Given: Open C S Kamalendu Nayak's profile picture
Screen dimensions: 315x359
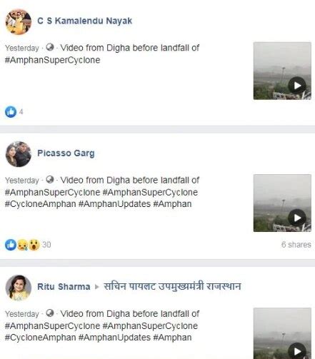Looking at the screenshot, I should (19, 22).
